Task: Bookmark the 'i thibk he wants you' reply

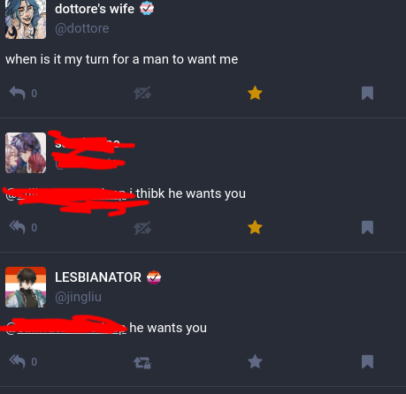Action: tap(367, 228)
